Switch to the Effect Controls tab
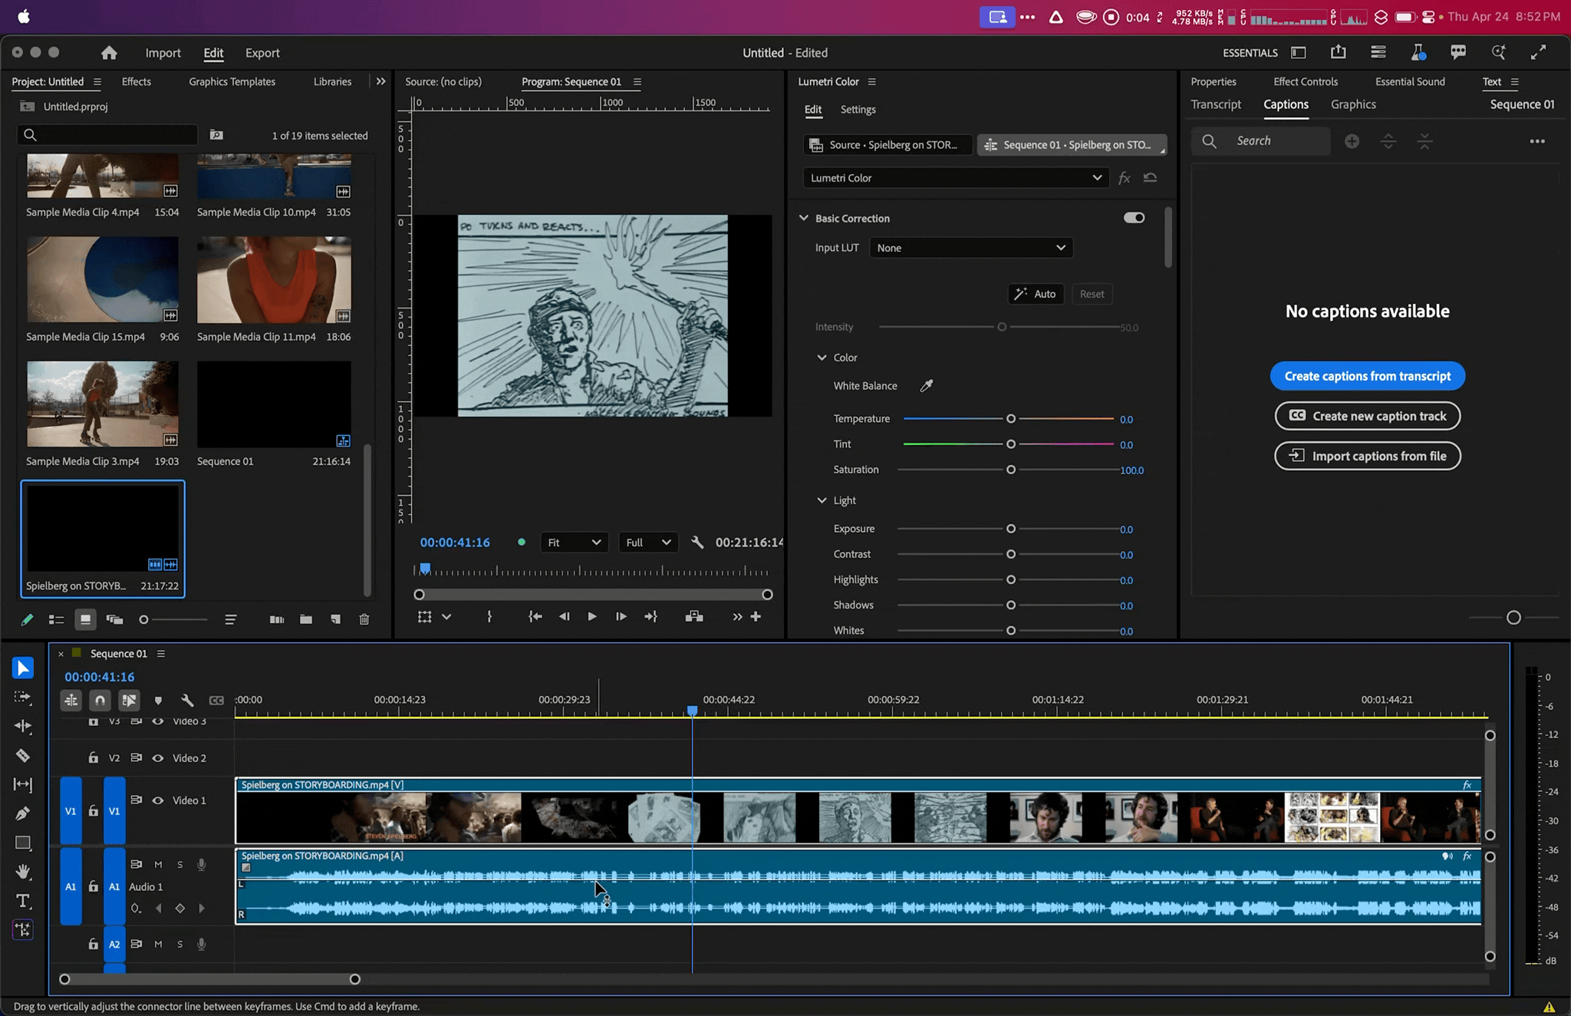Image resolution: width=1571 pixels, height=1016 pixels. (x=1305, y=81)
